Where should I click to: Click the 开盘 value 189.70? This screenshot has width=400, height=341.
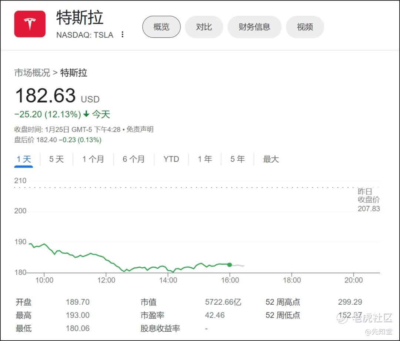(x=77, y=302)
